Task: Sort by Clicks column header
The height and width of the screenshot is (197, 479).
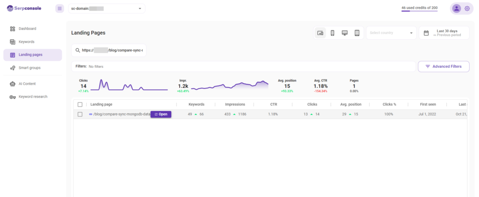Action: (312, 104)
